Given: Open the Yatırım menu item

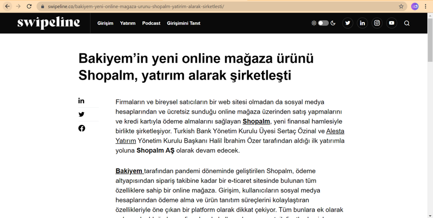Looking at the screenshot, I should tap(128, 23).
